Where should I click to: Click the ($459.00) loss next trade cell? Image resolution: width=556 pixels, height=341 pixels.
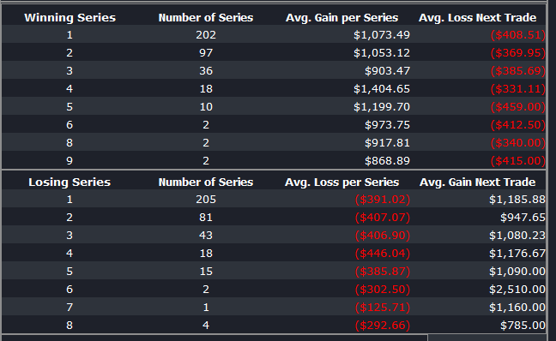pyautogui.click(x=517, y=106)
